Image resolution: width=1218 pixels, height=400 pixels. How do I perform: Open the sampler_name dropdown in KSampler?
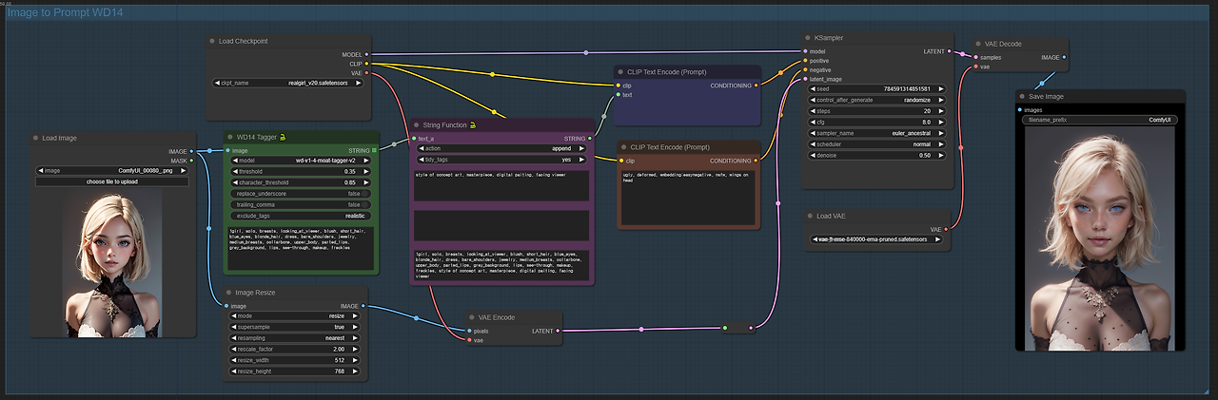pos(875,134)
